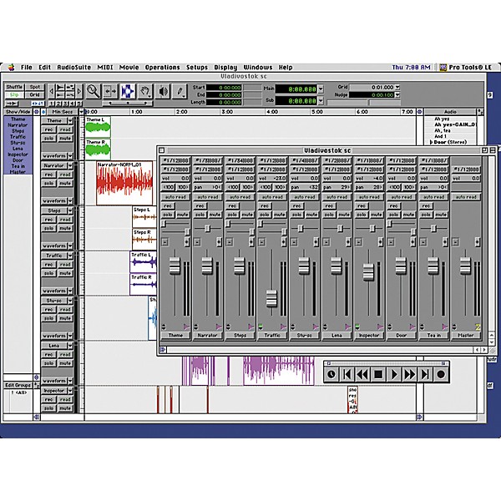Screen dimensions: 501x501
Task: Open the Grid value dropdown
Action: [399, 87]
